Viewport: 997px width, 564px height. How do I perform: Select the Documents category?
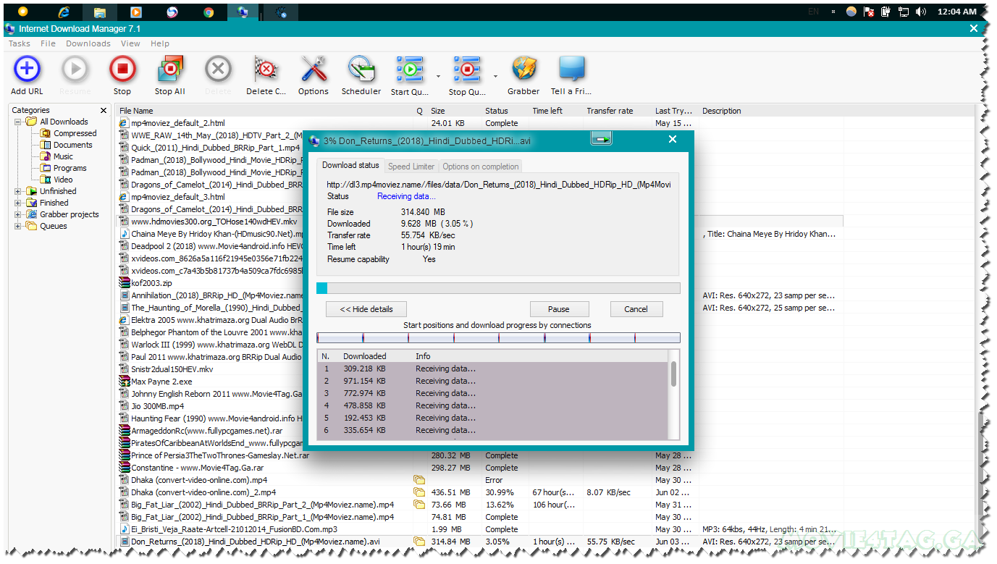[x=73, y=145]
